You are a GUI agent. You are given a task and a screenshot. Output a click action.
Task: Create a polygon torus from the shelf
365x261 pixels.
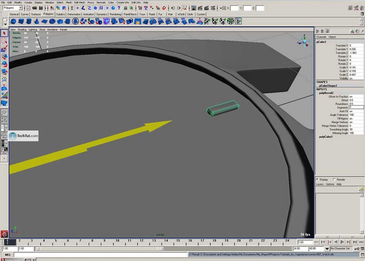point(52,21)
